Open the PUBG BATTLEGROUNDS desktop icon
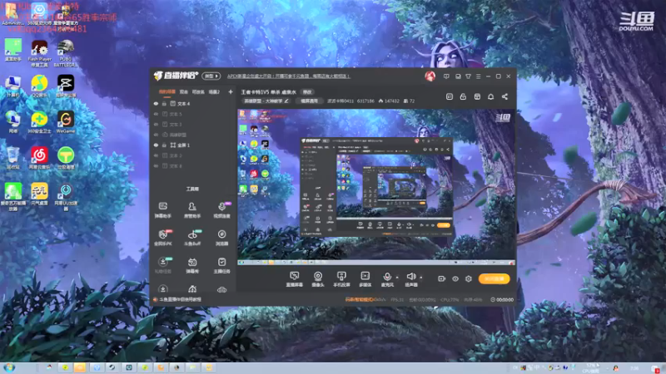Screen dimensions: 666x374 (66, 54)
